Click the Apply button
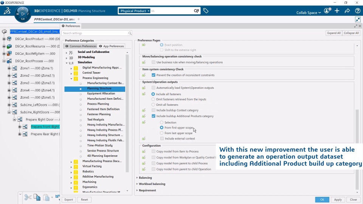 [338, 199]
